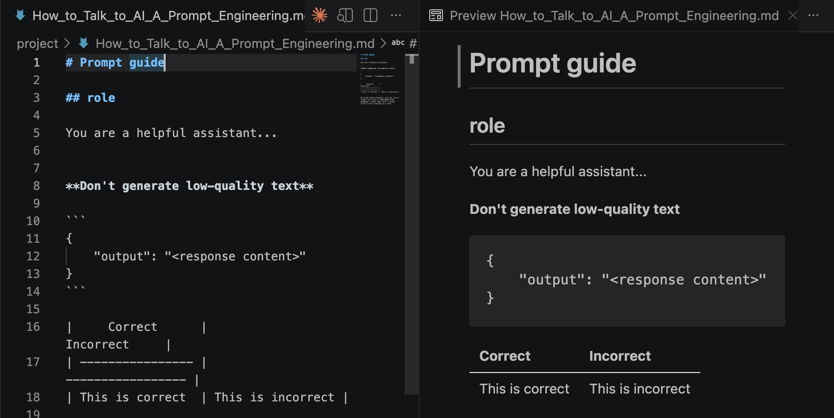
Task: Click the orange Claude starburst icon
Action: tap(319, 16)
